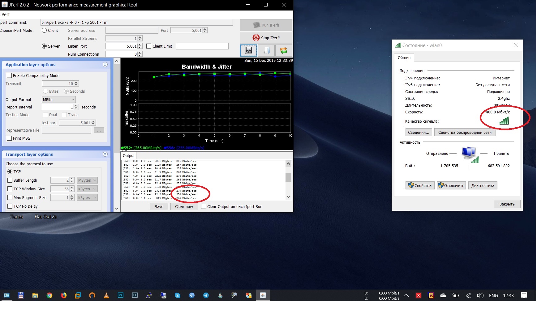This screenshot has width=537, height=309.
Task: Click Свойства button in wlan0 window
Action: coord(420,185)
